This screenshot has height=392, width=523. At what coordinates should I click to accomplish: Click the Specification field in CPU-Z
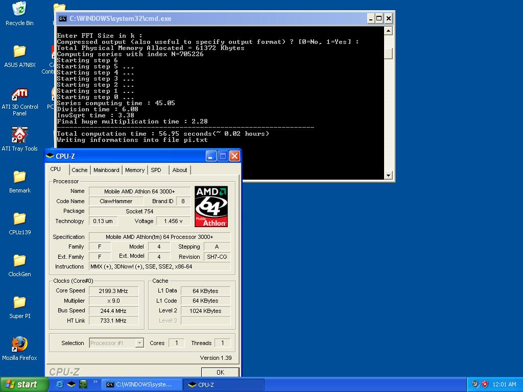click(x=160, y=237)
